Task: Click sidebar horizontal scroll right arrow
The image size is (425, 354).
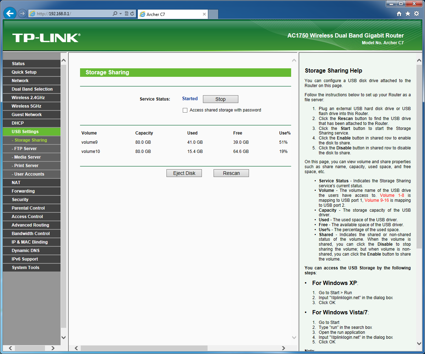Action: pyautogui.click(x=52, y=348)
